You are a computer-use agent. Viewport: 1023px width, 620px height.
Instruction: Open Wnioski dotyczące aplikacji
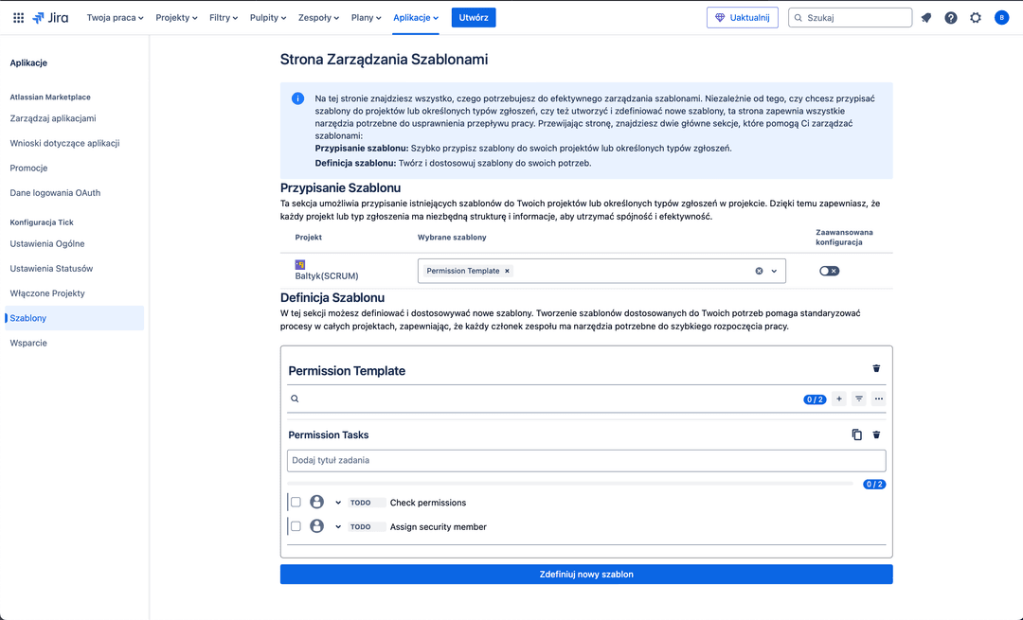pos(64,143)
